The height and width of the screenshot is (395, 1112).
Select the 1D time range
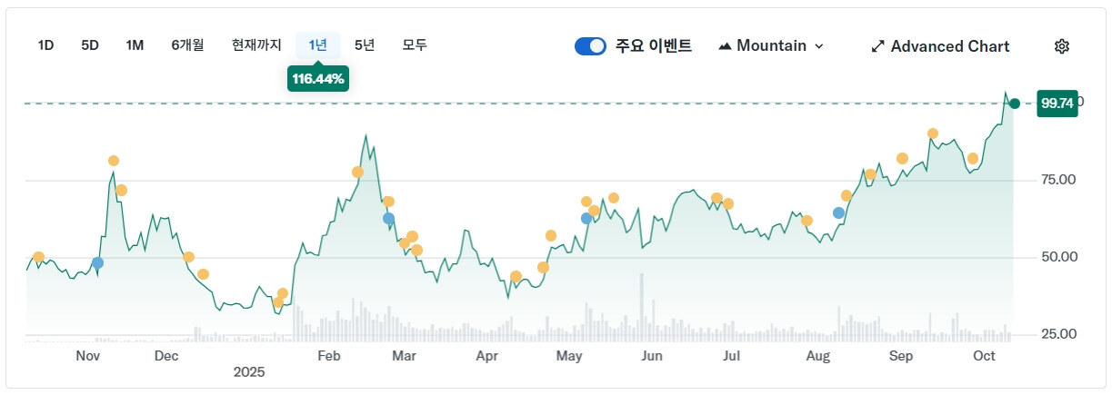[x=45, y=45]
